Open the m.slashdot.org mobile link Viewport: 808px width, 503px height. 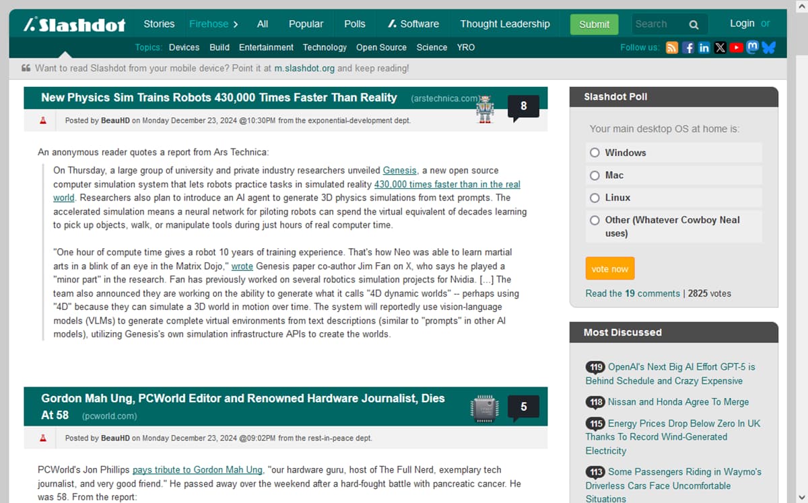pos(305,68)
